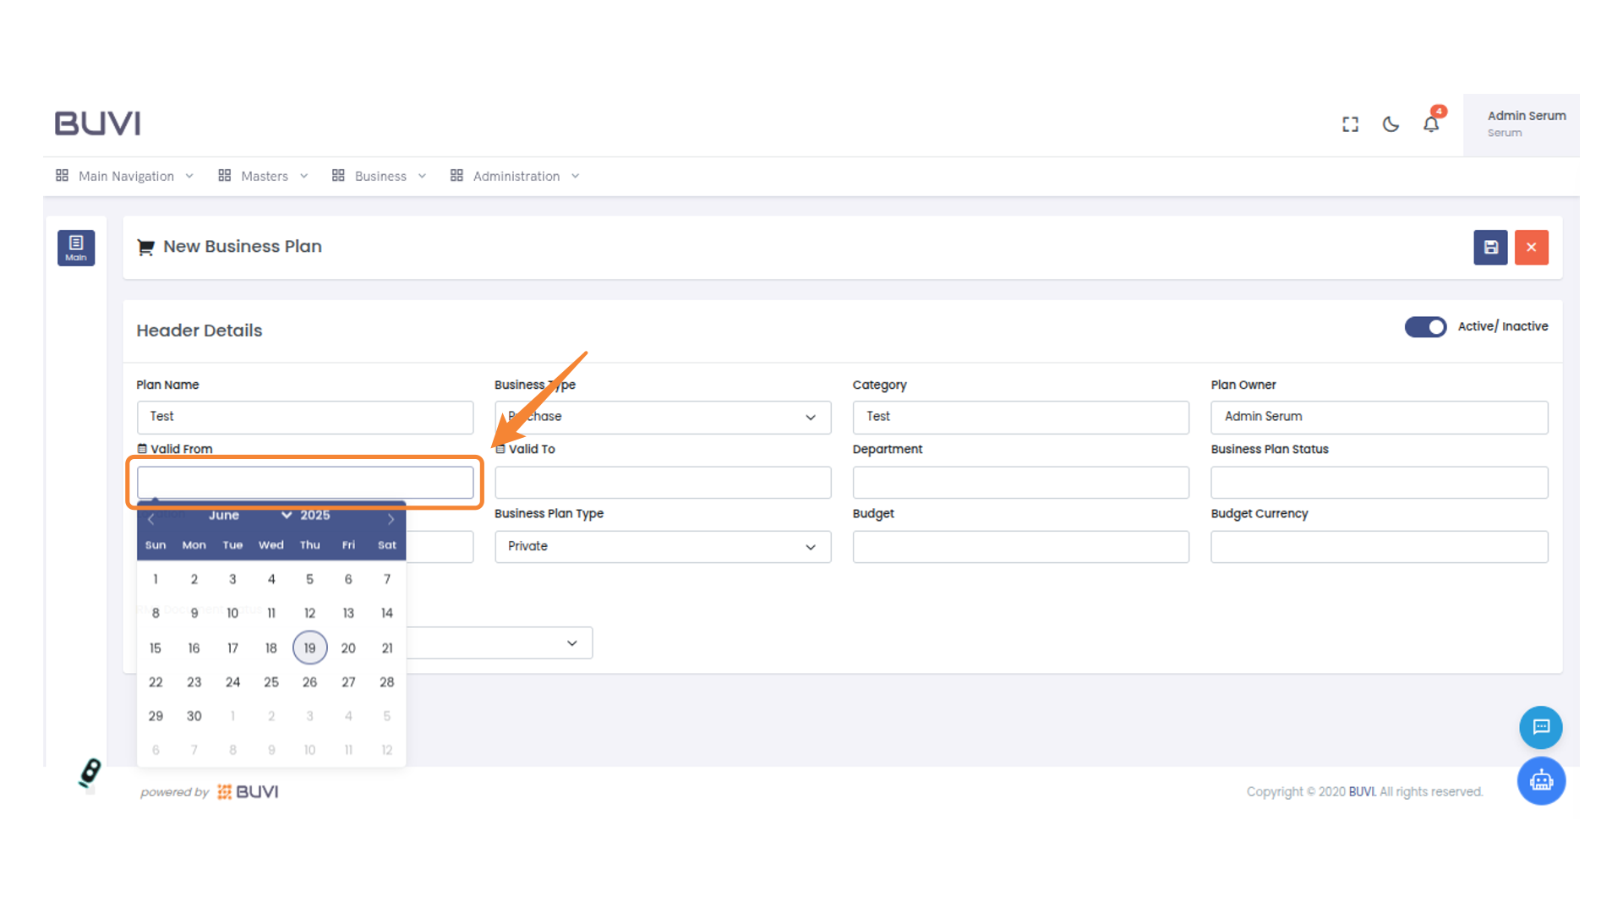The image size is (1623, 913).
Task: Expand the Business Plan Type dropdown
Action: (663, 547)
